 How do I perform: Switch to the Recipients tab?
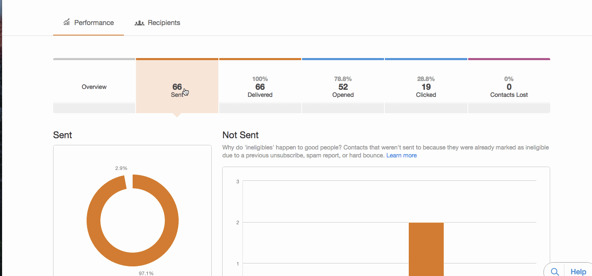point(157,23)
